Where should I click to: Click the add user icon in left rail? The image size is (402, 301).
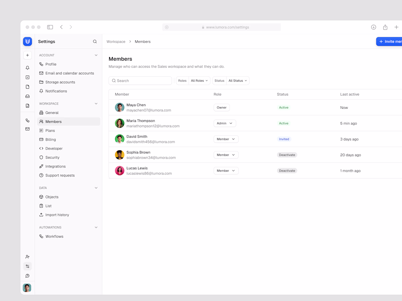(27, 257)
